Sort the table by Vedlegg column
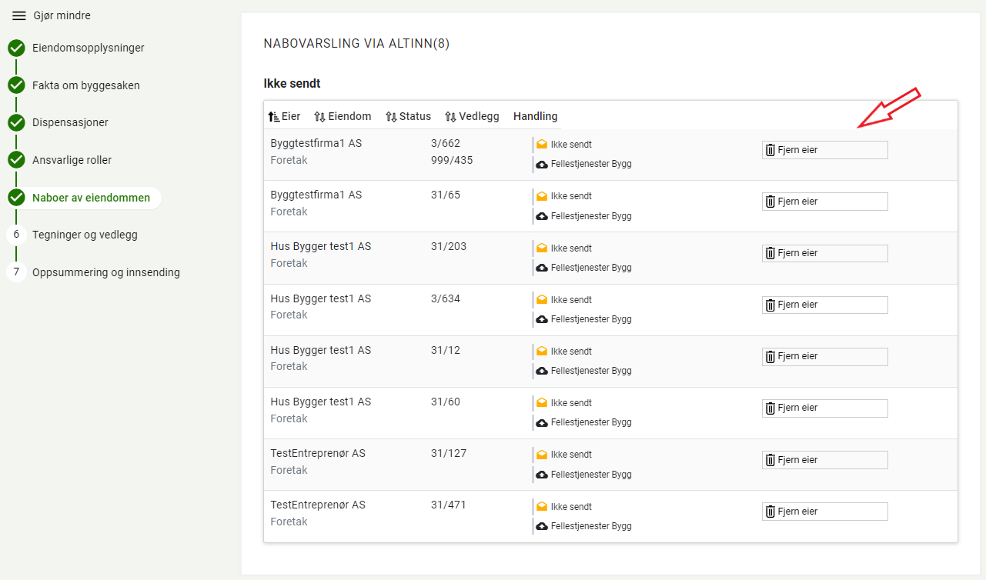 472,117
